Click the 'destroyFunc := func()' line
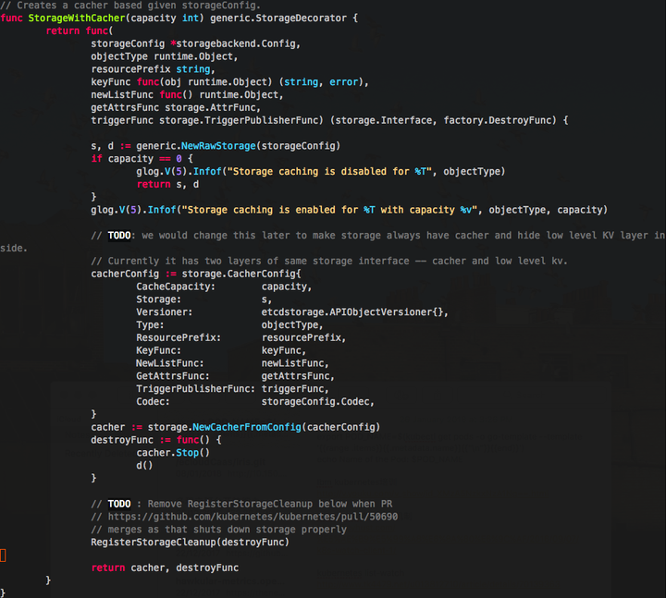 pos(156,440)
